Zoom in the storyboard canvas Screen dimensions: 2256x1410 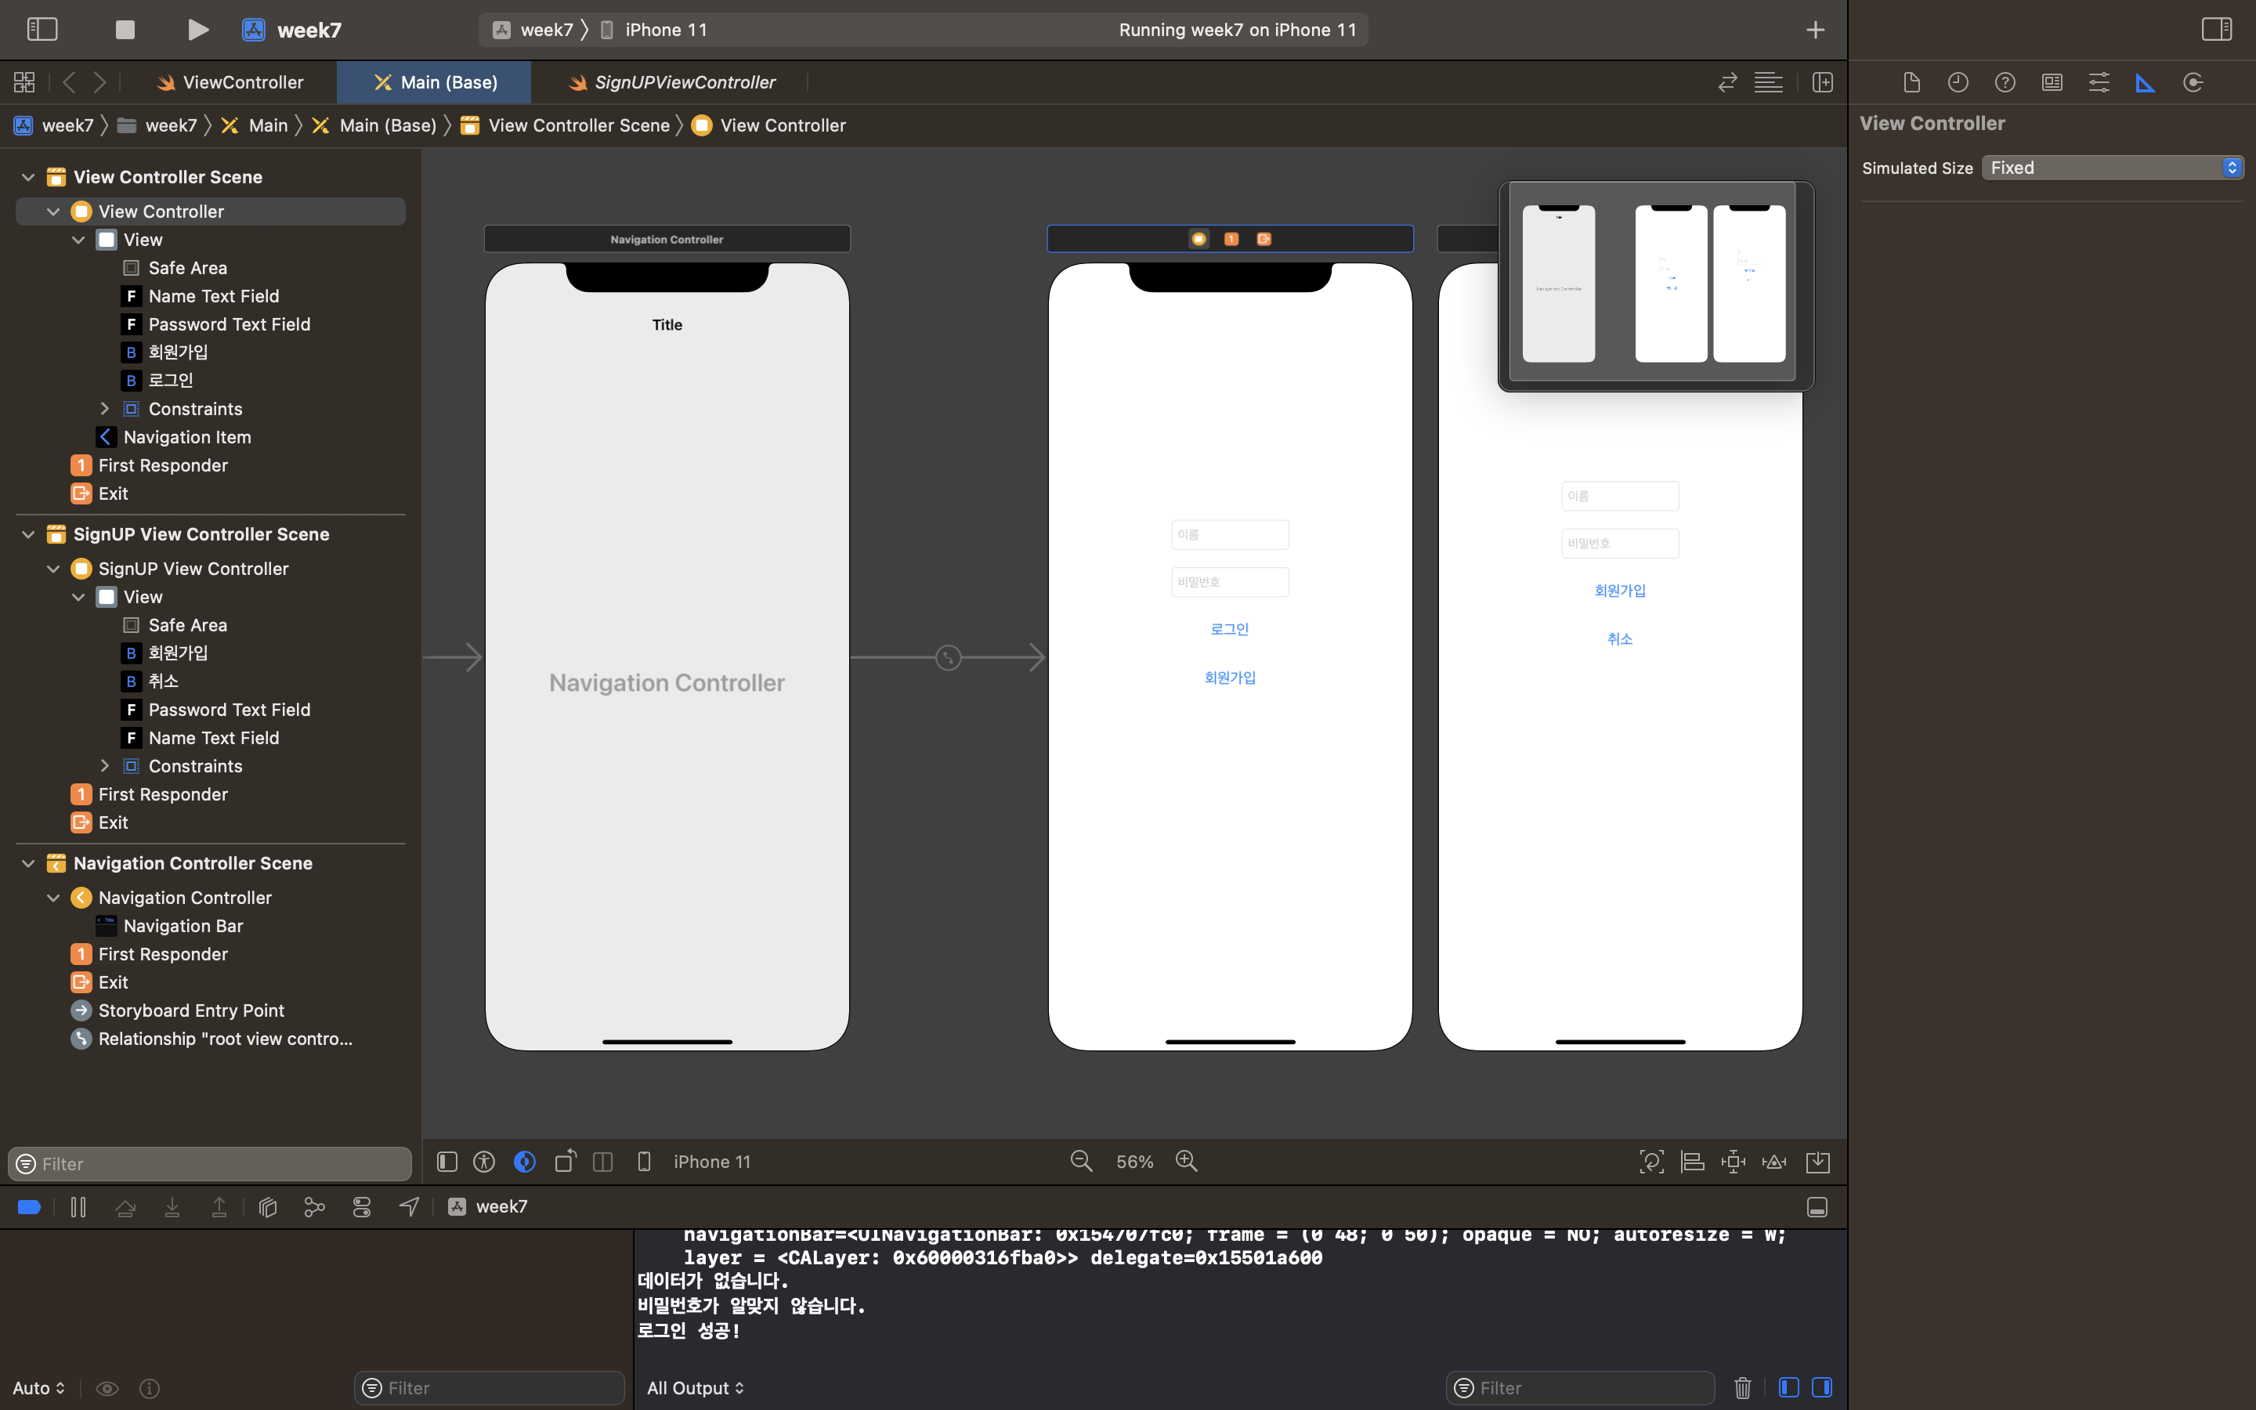pos(1186,1161)
